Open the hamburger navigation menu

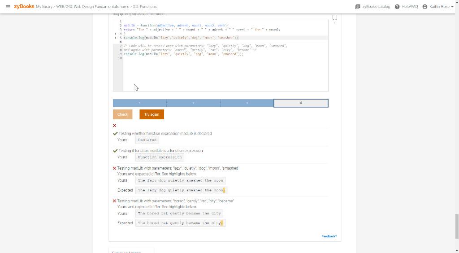click(x=8, y=6)
